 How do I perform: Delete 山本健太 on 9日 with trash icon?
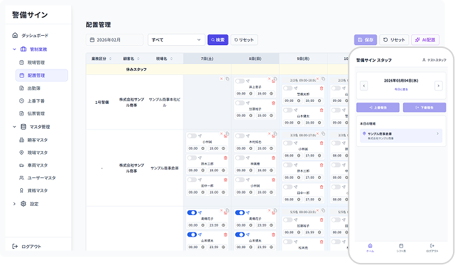322,111
